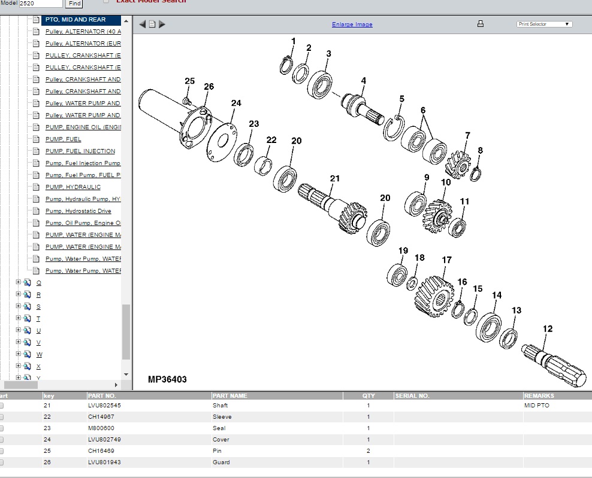
Task: Click the book icon beside U
Action: coord(27,331)
